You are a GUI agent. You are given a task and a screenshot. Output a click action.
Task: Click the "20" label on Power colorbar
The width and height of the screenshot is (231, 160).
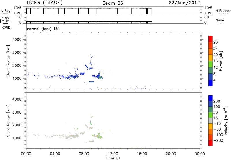[x=215, y=55]
